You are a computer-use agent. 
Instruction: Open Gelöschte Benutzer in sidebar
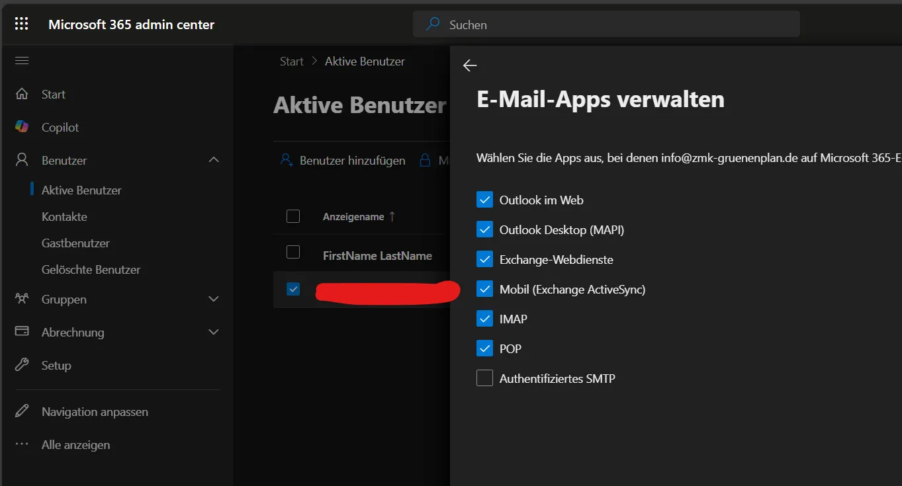pyautogui.click(x=91, y=269)
